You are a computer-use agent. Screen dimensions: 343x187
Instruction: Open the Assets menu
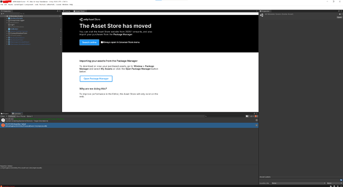(x=10, y=4)
